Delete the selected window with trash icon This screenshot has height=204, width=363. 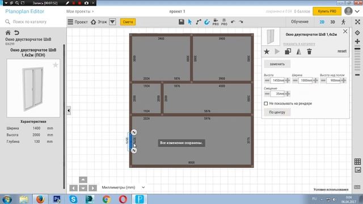(309, 52)
